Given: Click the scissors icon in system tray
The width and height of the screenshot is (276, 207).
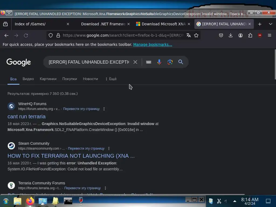Looking at the screenshot, I should pyautogui.click(x=219, y=201).
